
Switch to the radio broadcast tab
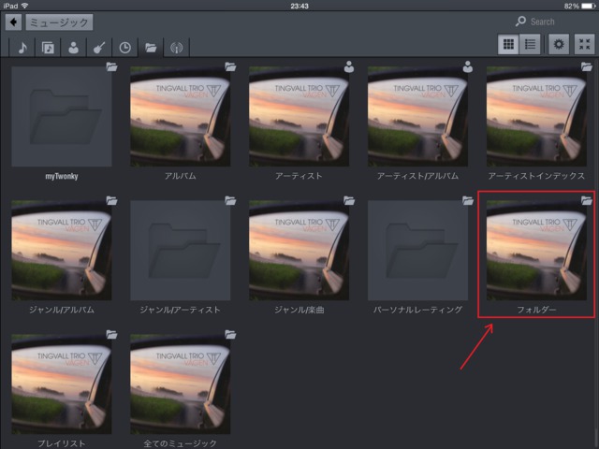point(176,48)
